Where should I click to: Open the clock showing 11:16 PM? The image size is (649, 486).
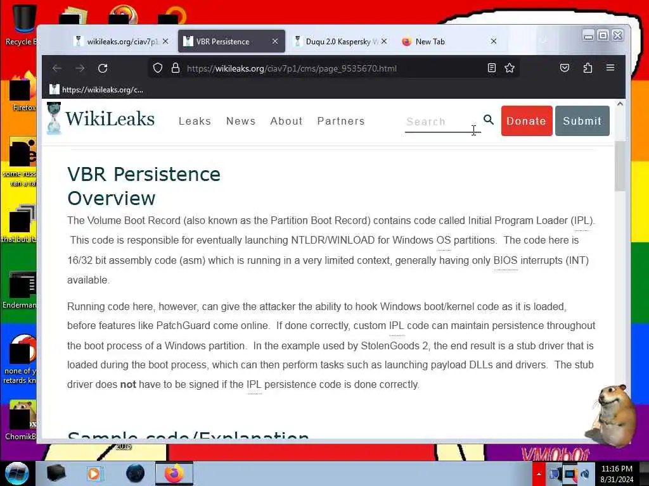point(617,473)
